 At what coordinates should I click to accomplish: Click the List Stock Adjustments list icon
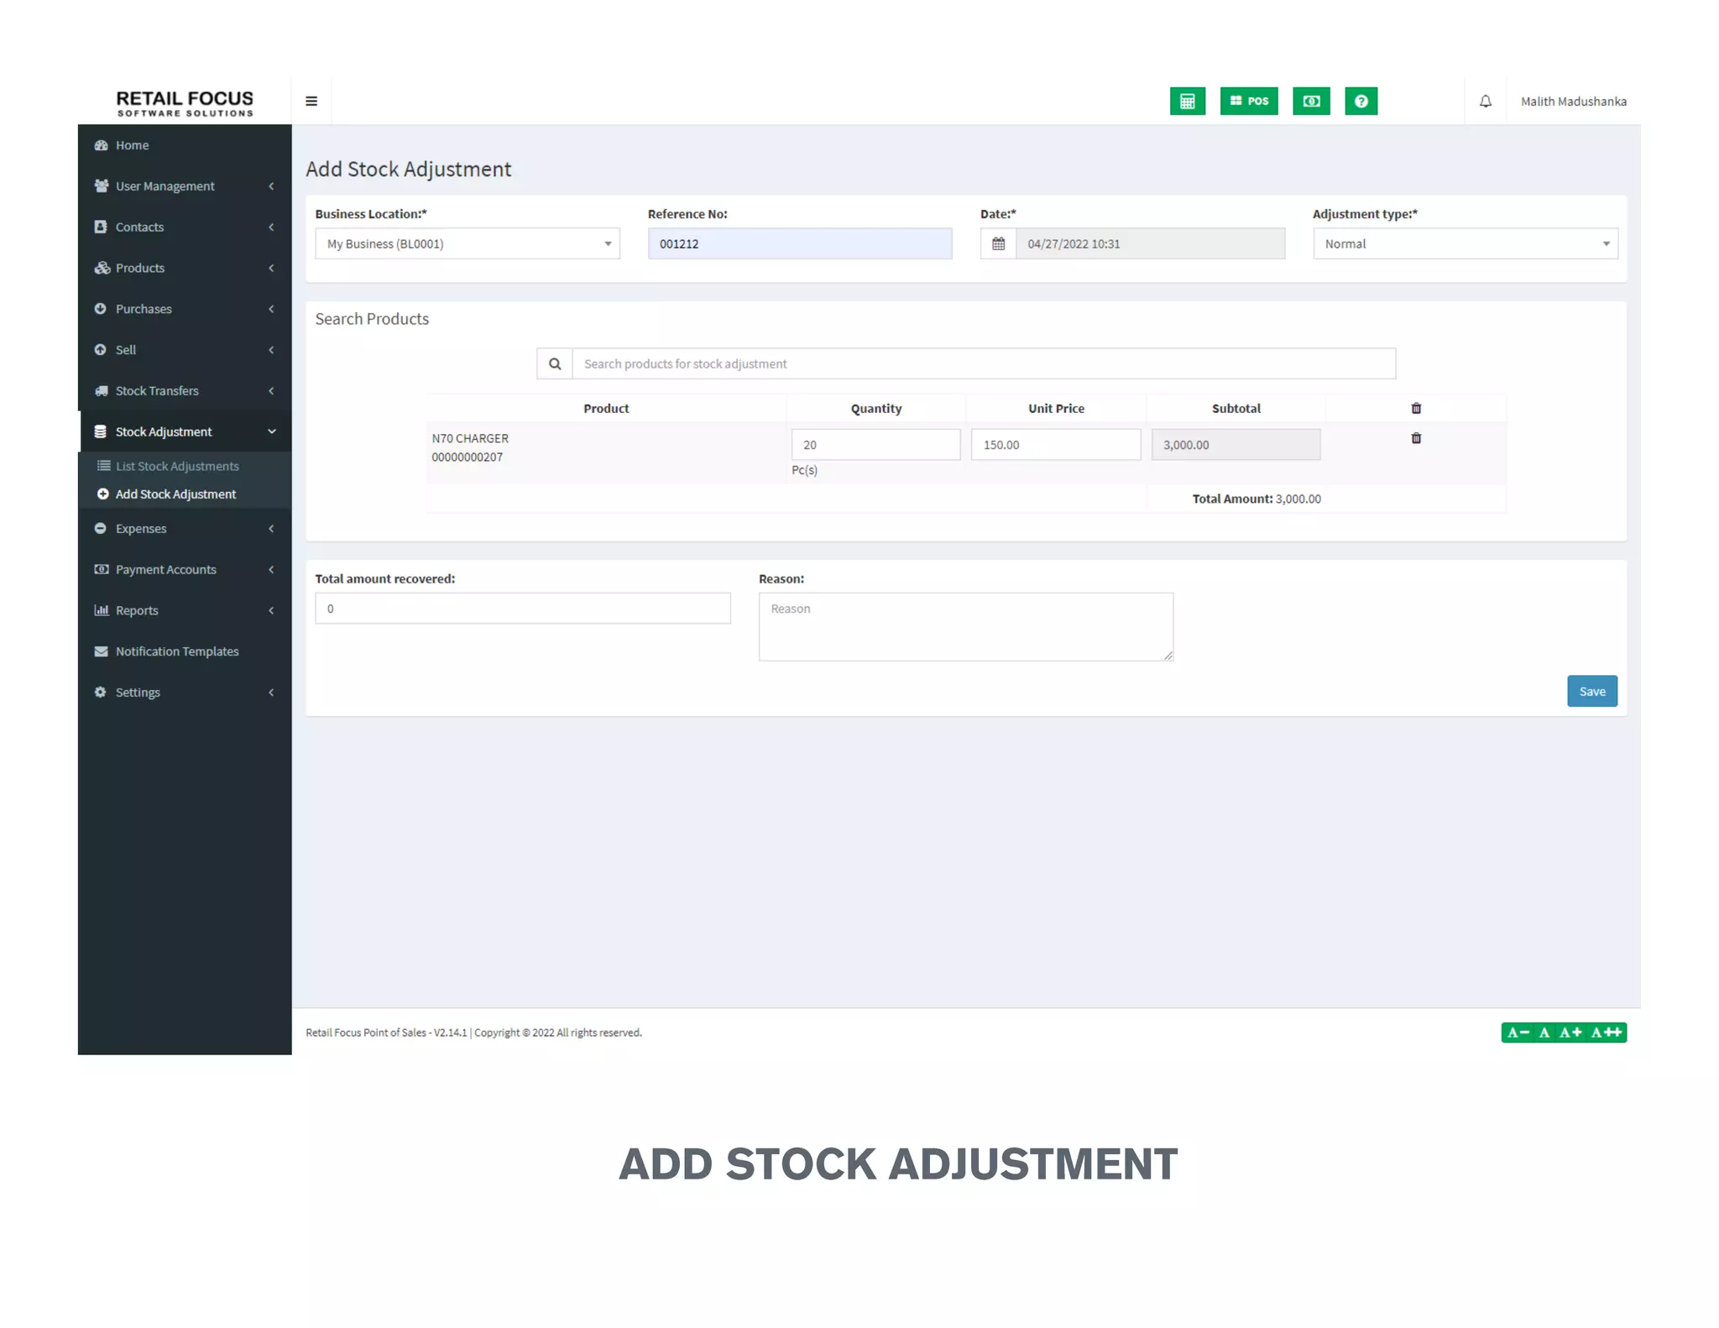point(103,466)
